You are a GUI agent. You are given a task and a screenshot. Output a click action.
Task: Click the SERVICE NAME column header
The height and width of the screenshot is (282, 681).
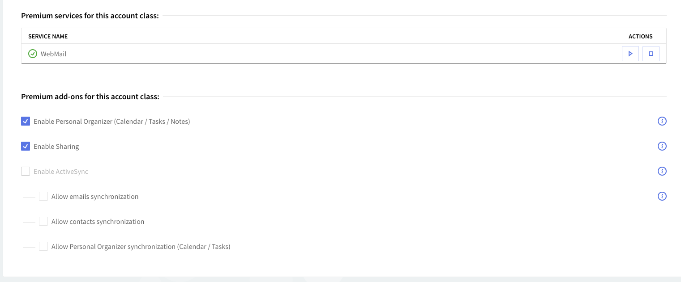coord(48,36)
